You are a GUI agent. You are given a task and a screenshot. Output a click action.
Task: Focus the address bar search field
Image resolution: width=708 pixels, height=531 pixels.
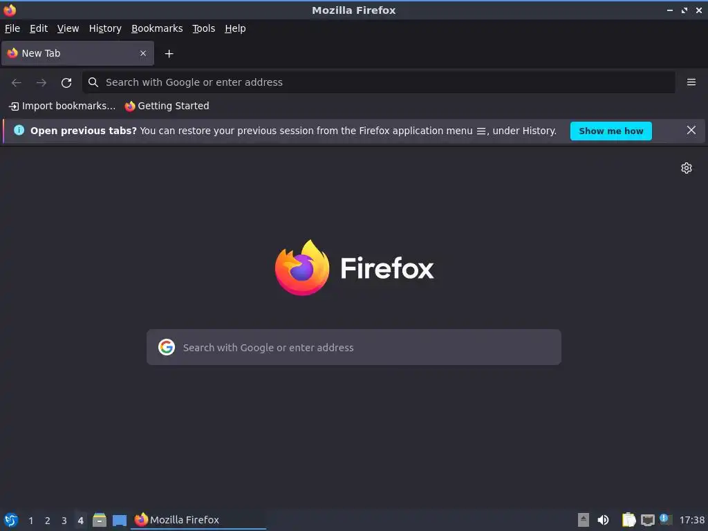(x=378, y=82)
